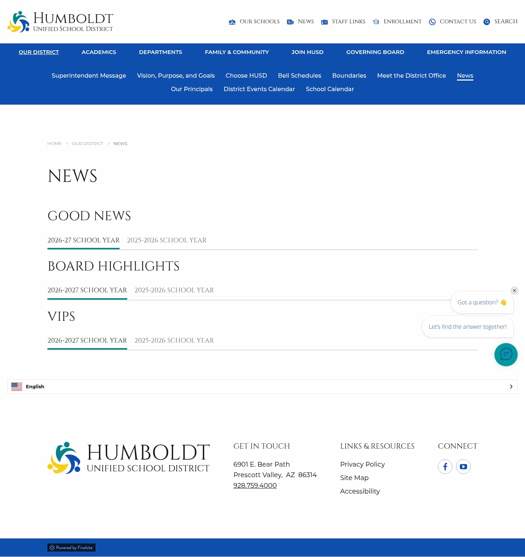Image resolution: width=525 pixels, height=557 pixels.
Task: Open Site Map footer link
Action: [354, 478]
